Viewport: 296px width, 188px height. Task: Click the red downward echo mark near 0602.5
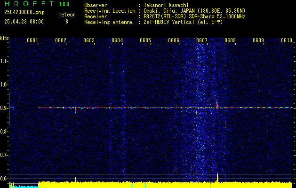coord(75,110)
